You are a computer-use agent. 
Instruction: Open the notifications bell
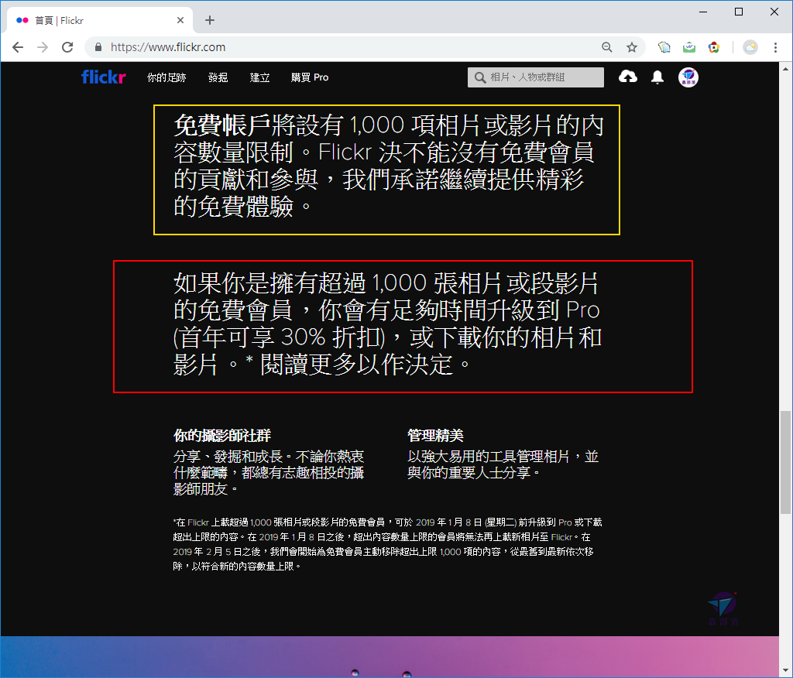tap(657, 77)
